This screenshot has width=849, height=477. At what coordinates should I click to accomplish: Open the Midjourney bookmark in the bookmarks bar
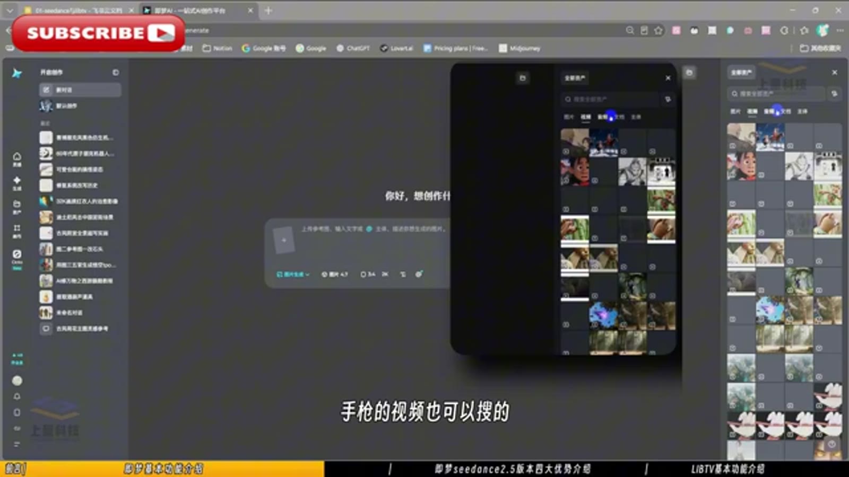[519, 48]
